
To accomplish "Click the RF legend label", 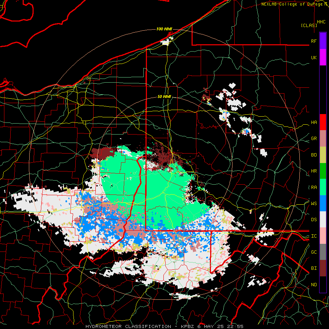I will pos(314,41).
